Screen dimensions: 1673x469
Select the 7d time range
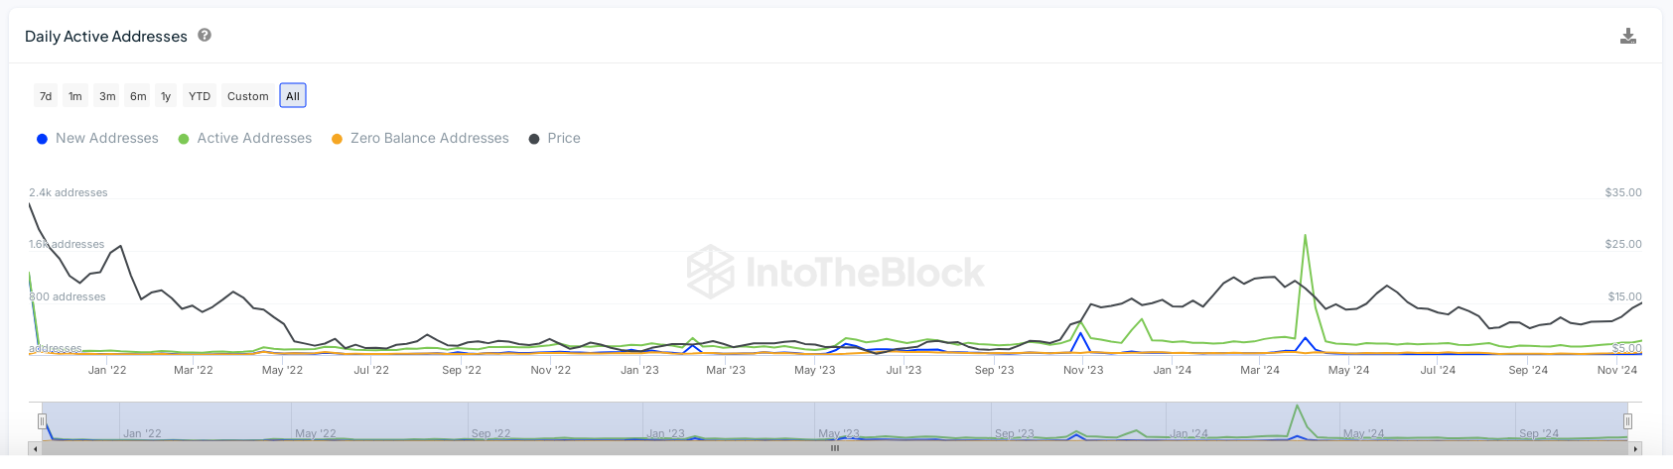pyautogui.click(x=46, y=96)
